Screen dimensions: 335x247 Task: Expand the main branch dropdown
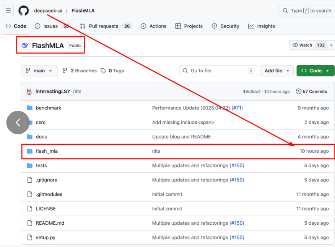pyautogui.click(x=39, y=71)
